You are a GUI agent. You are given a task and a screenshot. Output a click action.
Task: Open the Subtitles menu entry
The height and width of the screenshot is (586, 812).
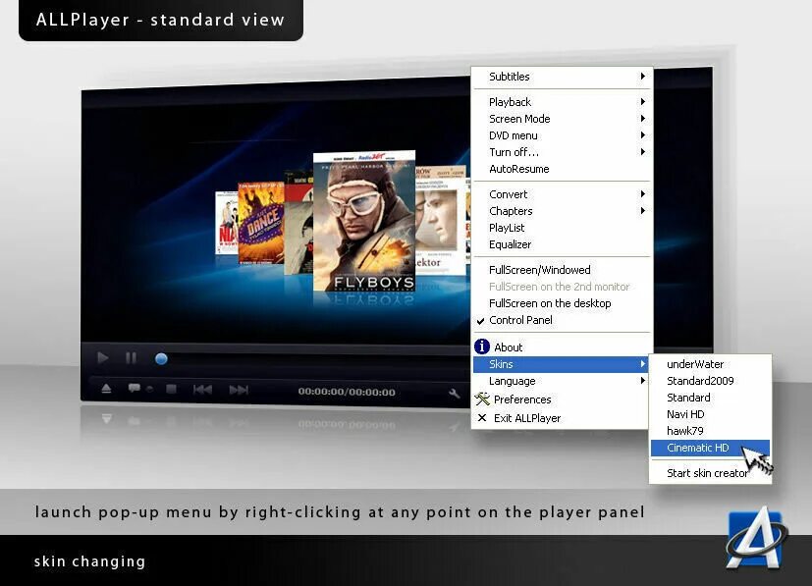pyautogui.click(x=563, y=77)
